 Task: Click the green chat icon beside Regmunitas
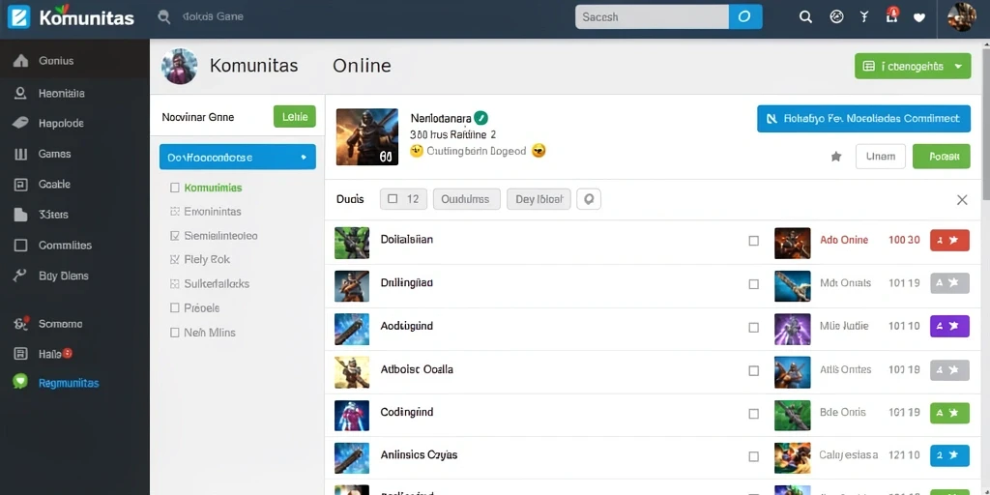click(x=21, y=382)
